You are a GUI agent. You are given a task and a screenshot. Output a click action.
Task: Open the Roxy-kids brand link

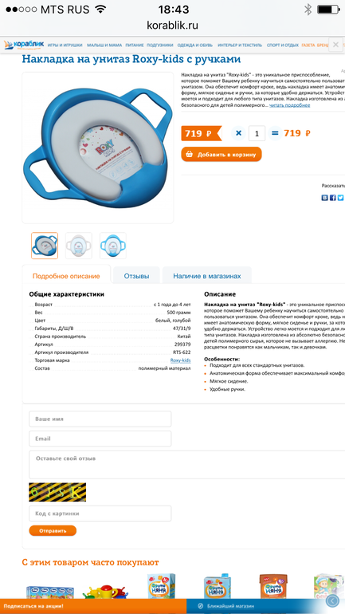pyautogui.click(x=180, y=360)
